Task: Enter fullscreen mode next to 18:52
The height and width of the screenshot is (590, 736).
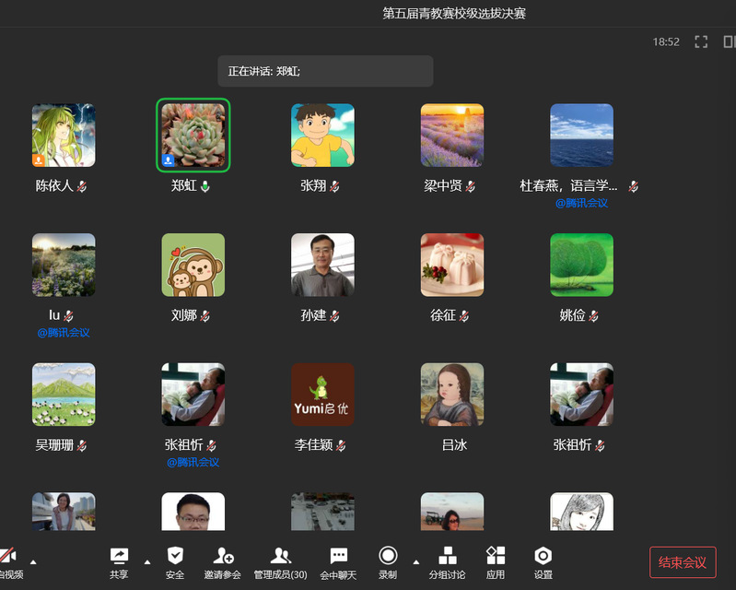Action: [701, 41]
